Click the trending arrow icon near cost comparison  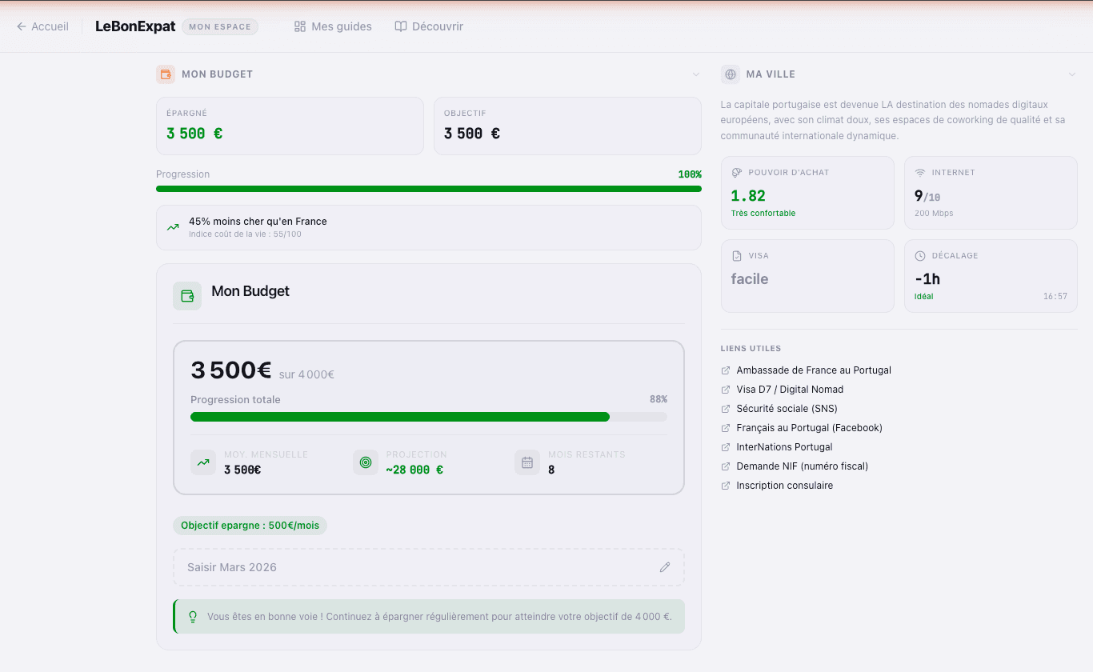click(x=172, y=227)
